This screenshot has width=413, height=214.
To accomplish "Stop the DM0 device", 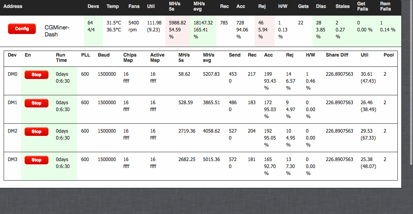I will [37, 75].
